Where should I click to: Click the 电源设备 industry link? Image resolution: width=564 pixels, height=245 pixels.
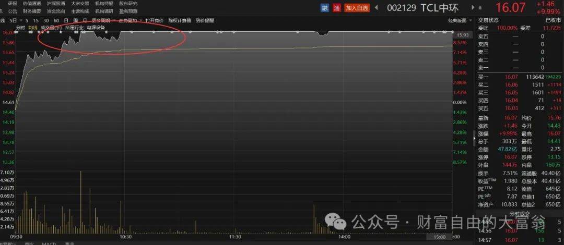[96, 27]
